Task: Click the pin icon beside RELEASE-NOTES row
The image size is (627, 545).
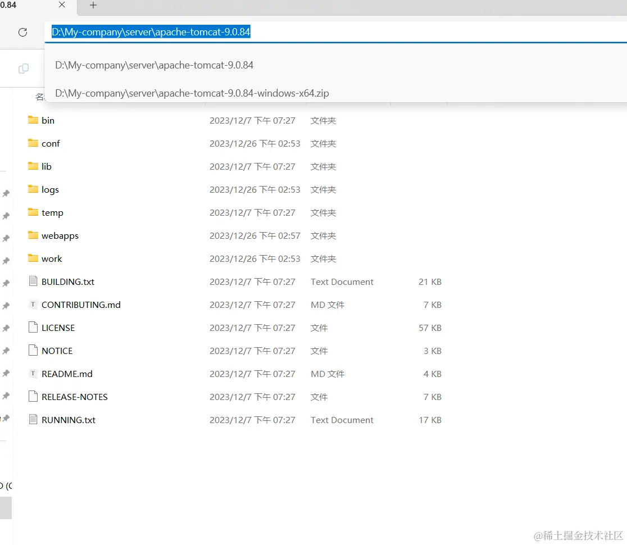Action: coord(6,396)
